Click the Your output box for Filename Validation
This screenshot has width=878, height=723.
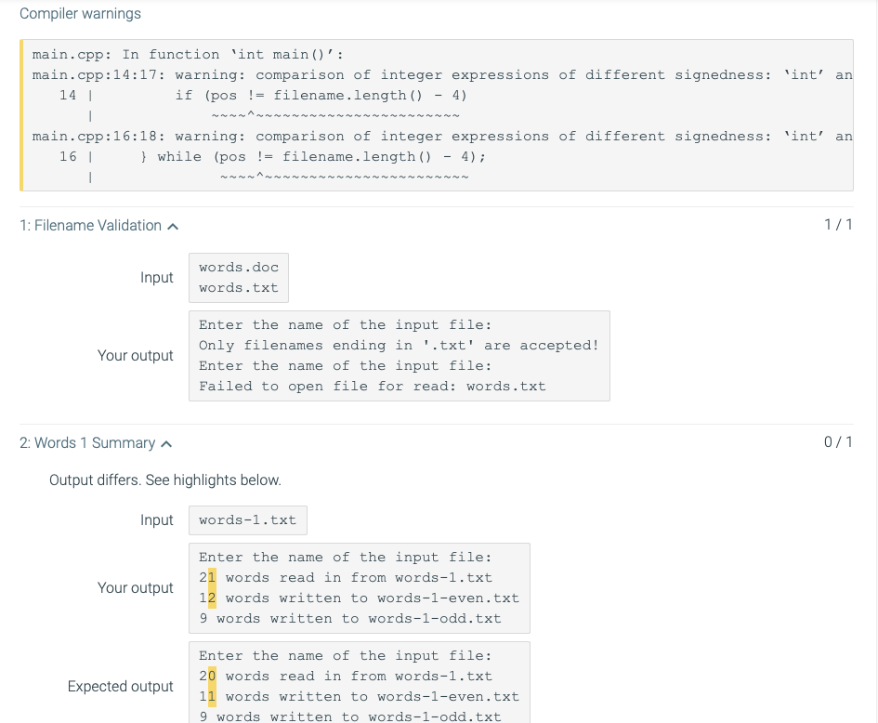[400, 355]
